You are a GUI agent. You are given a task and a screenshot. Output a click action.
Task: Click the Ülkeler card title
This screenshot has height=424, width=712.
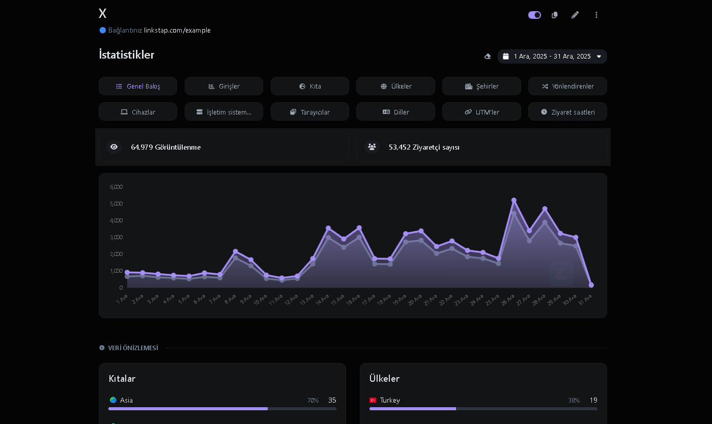coord(384,378)
